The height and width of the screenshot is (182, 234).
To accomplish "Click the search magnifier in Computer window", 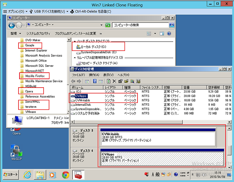I will coord(172,25).
